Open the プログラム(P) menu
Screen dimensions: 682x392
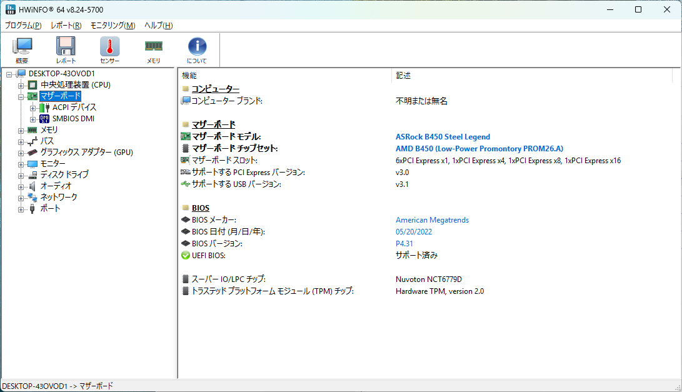(x=23, y=26)
